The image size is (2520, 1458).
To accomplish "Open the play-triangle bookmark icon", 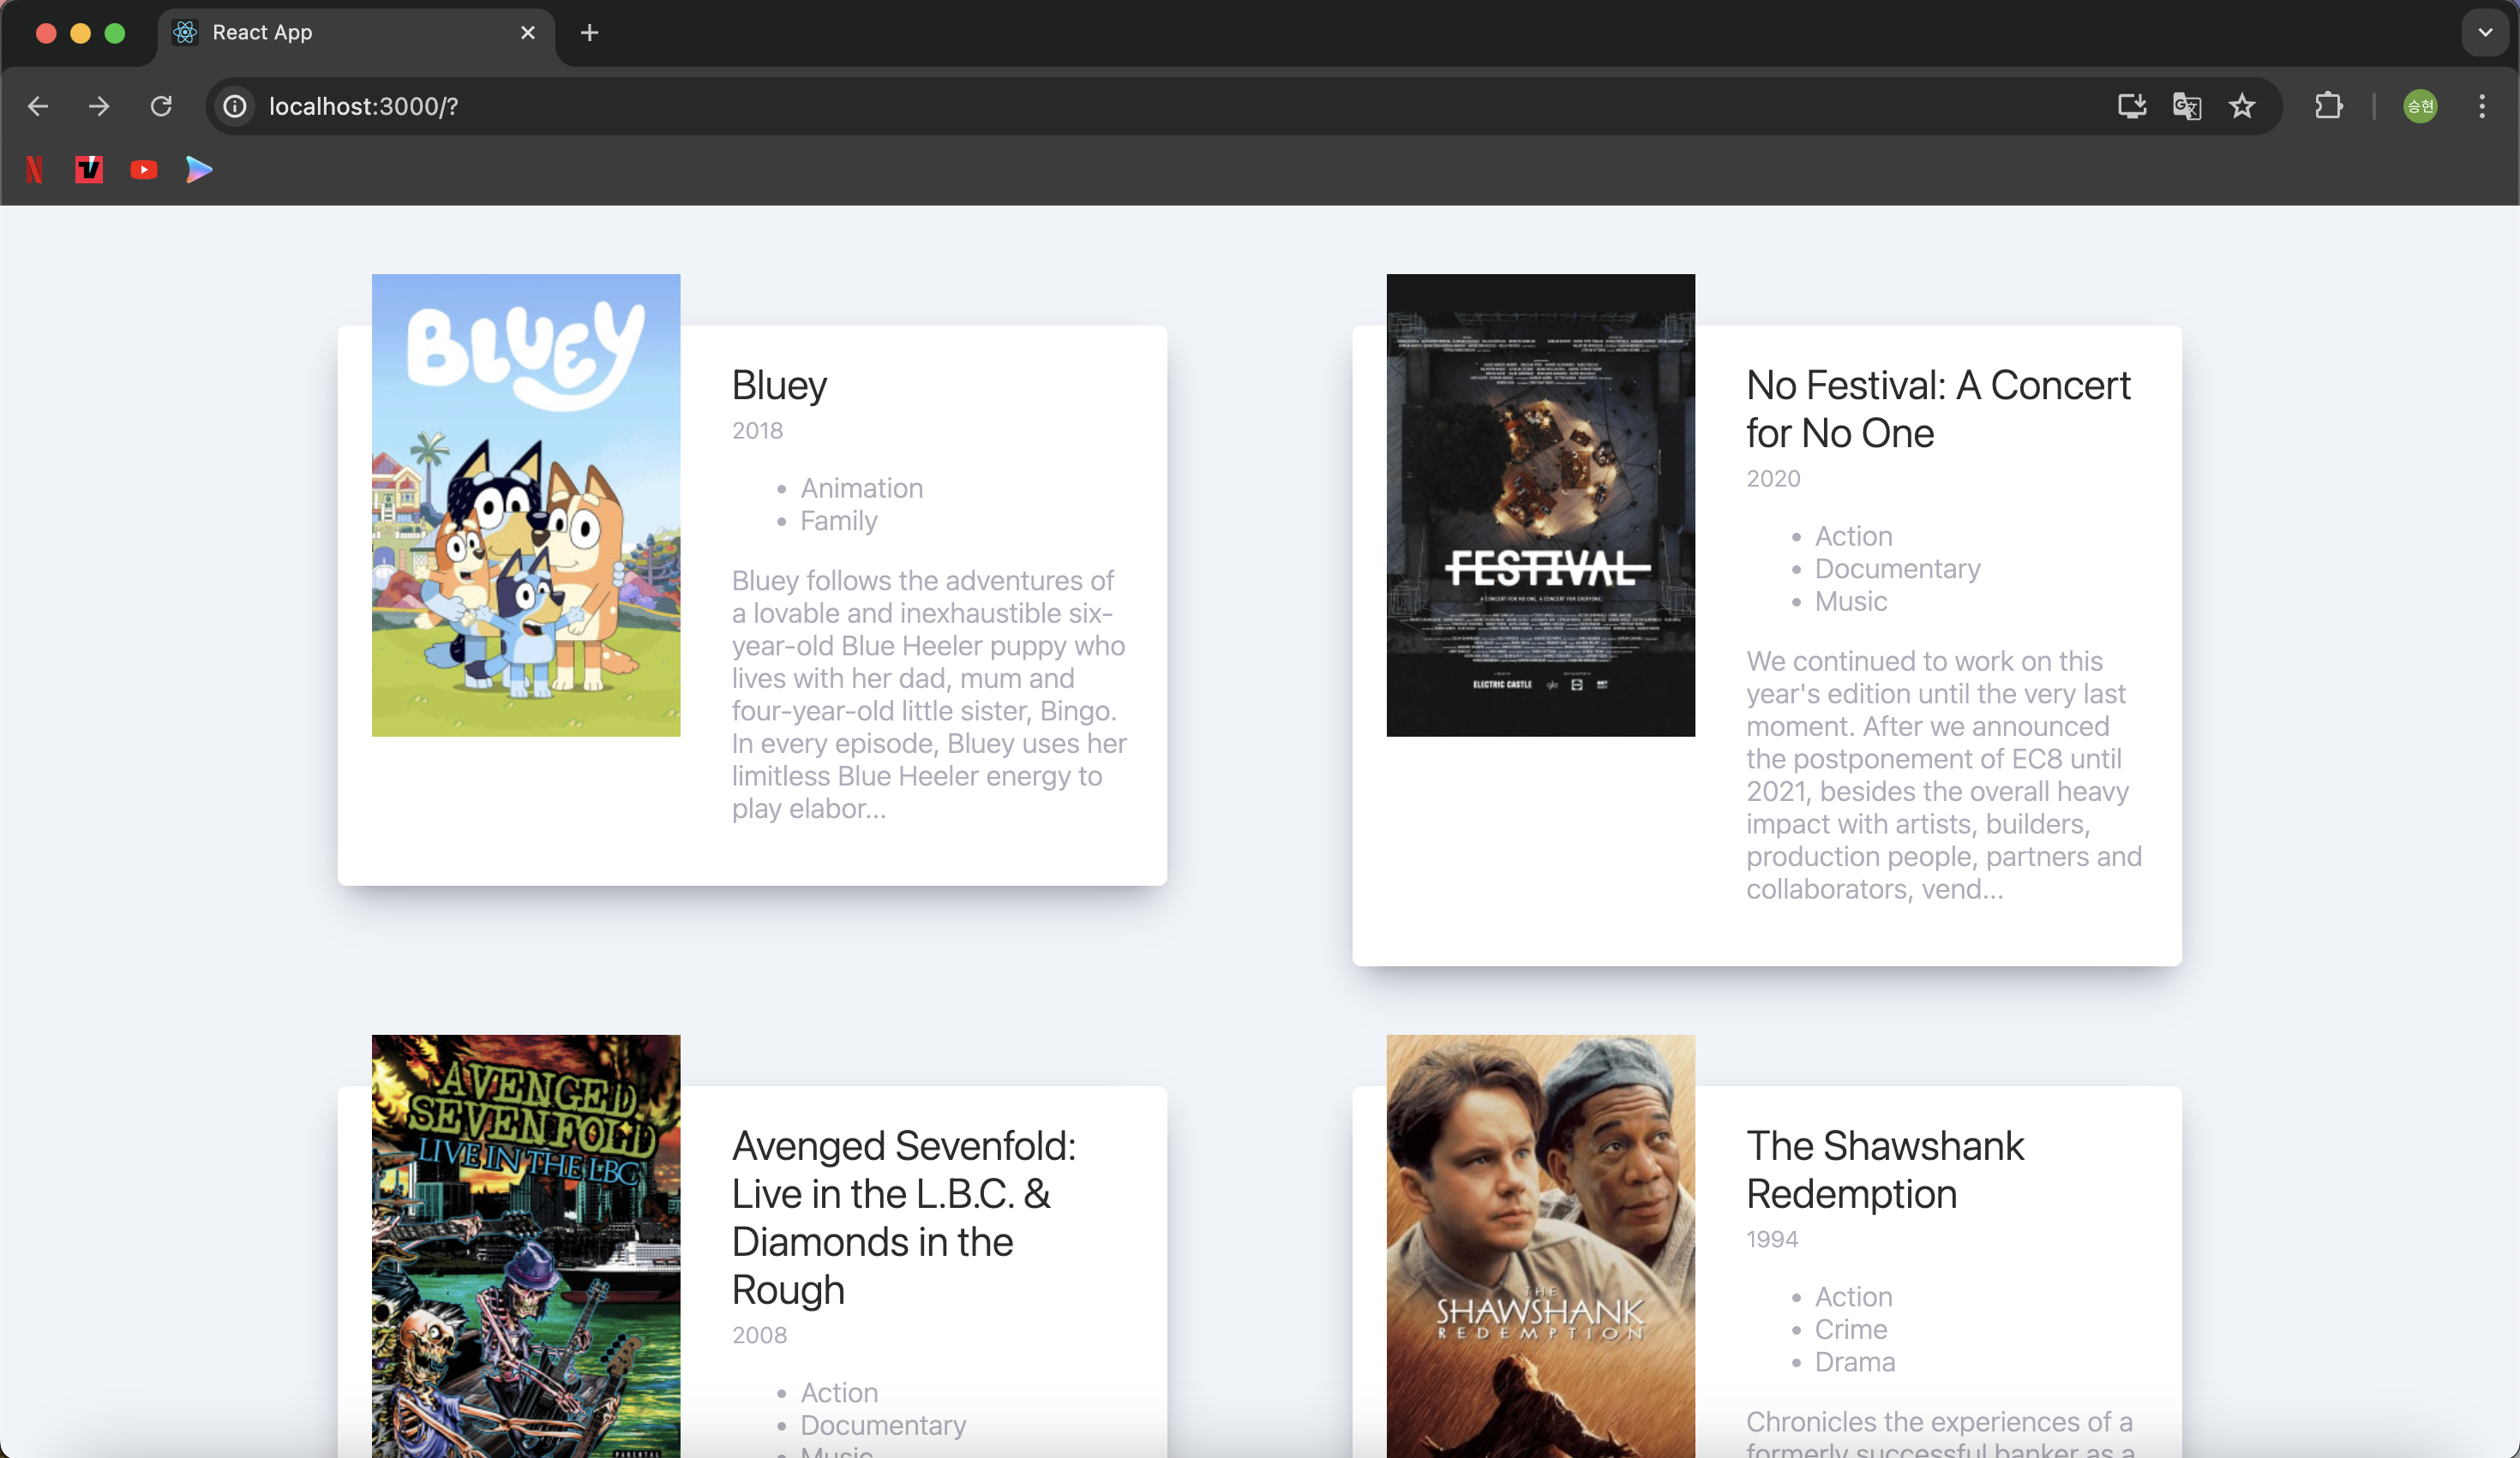I will coord(199,170).
